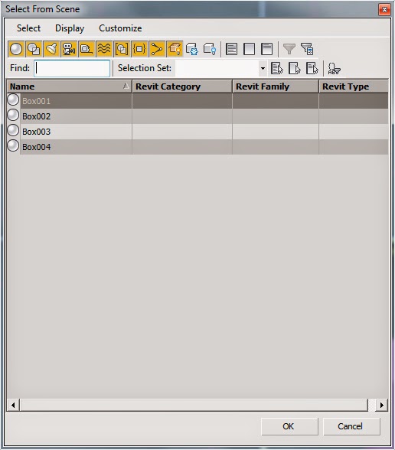Click the horizontal scrollbar thumb

click(194, 405)
